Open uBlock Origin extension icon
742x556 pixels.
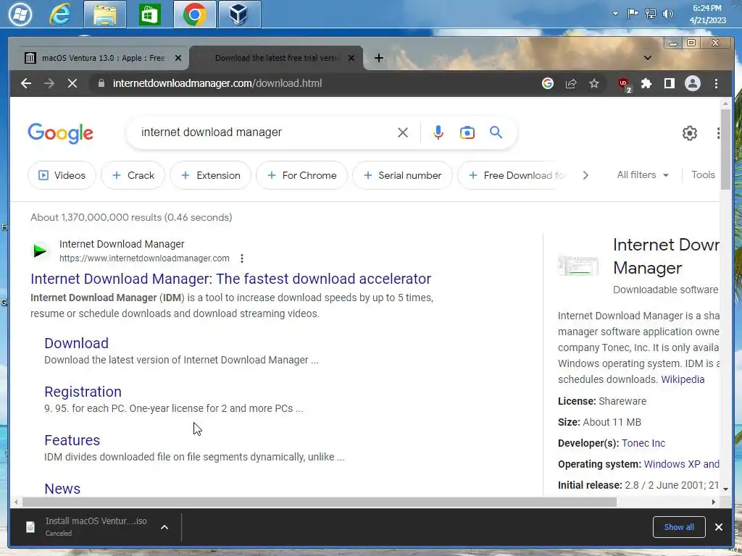(624, 84)
